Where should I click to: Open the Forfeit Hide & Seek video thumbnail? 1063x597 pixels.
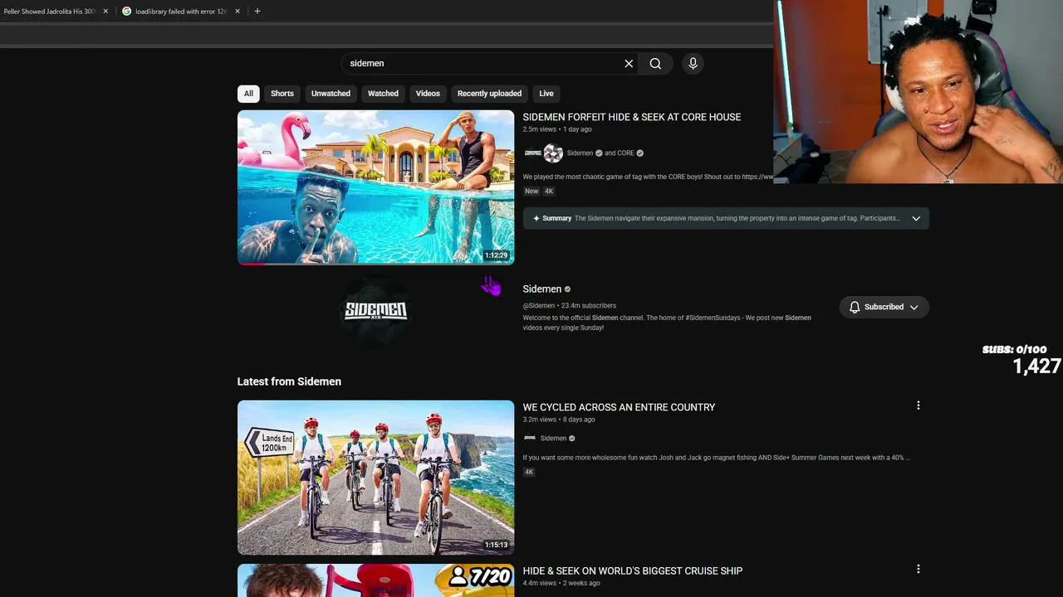(375, 187)
